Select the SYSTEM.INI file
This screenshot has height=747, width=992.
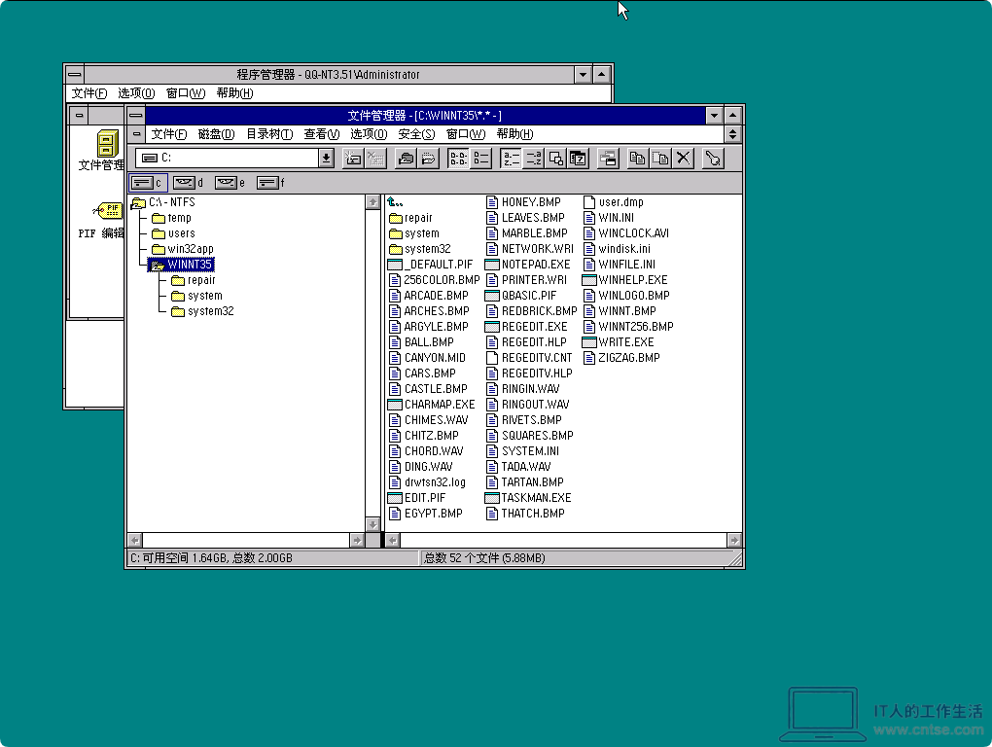pos(523,451)
